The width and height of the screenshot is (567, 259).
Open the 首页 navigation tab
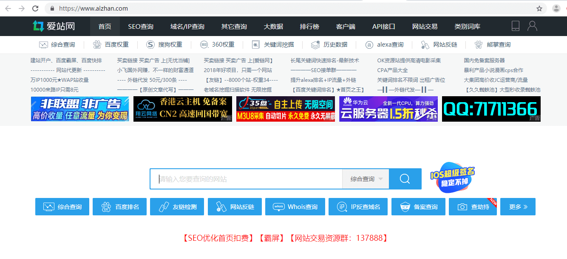click(x=105, y=26)
